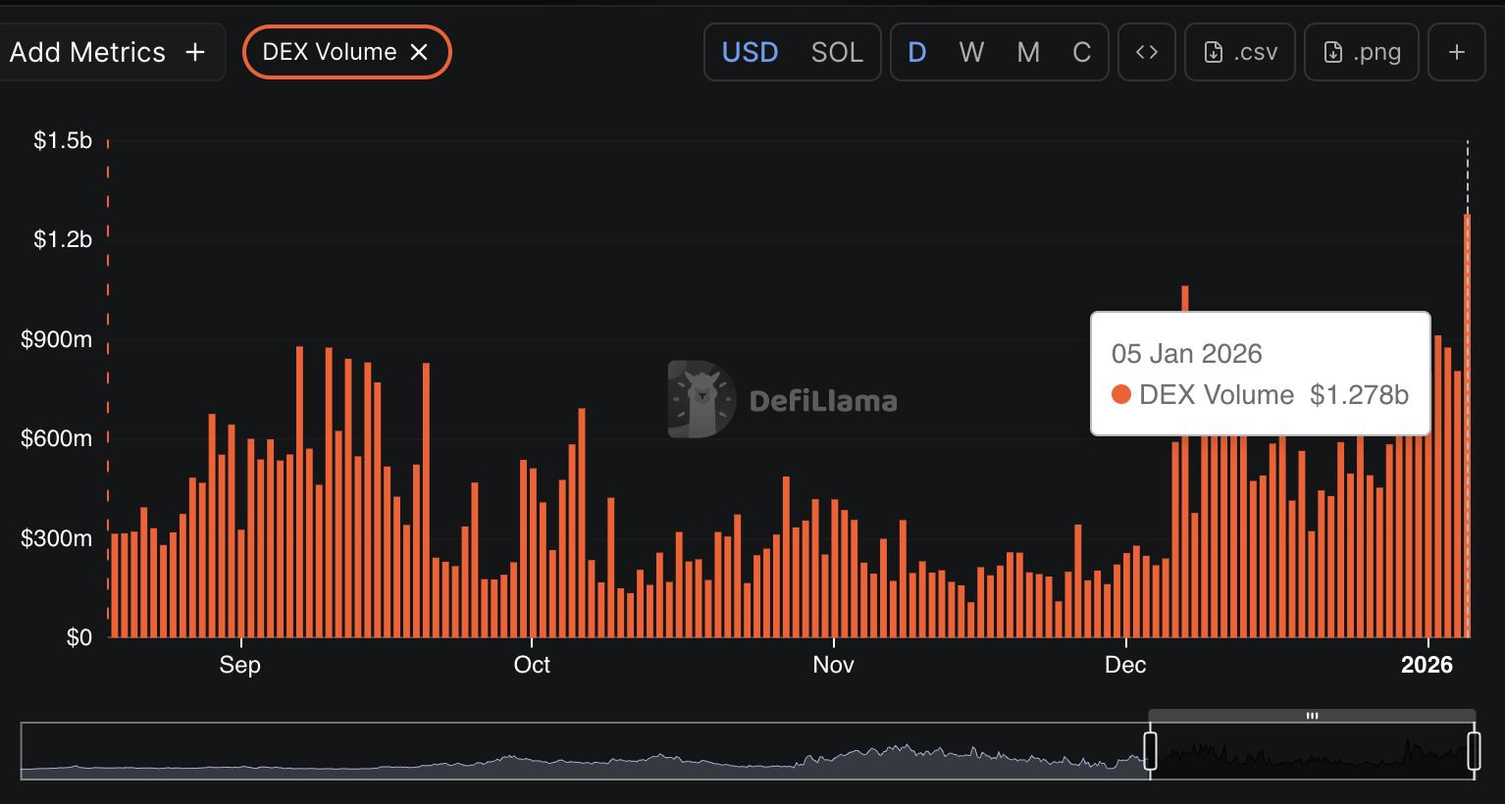Image resolution: width=1505 pixels, height=804 pixels.
Task: Switch to the weekly W interval
Action: [971, 52]
